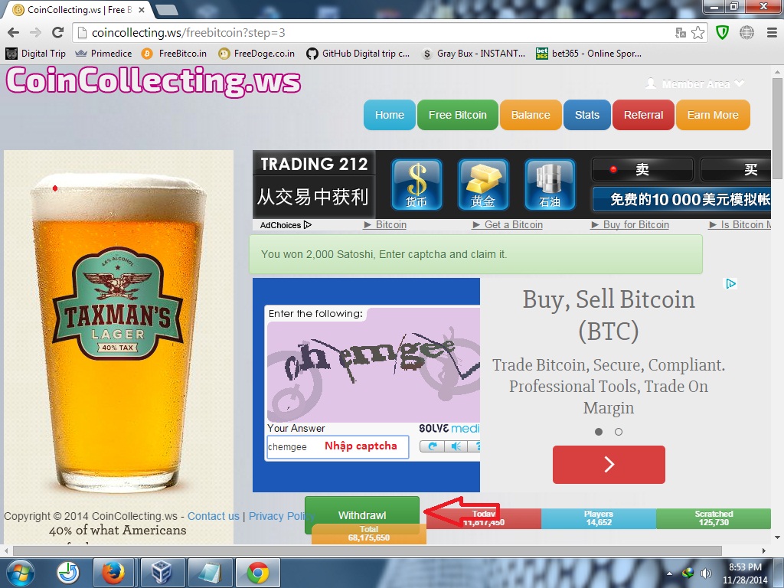Reload the page with the refresh icon
The image size is (784, 588).
pyautogui.click(x=58, y=32)
